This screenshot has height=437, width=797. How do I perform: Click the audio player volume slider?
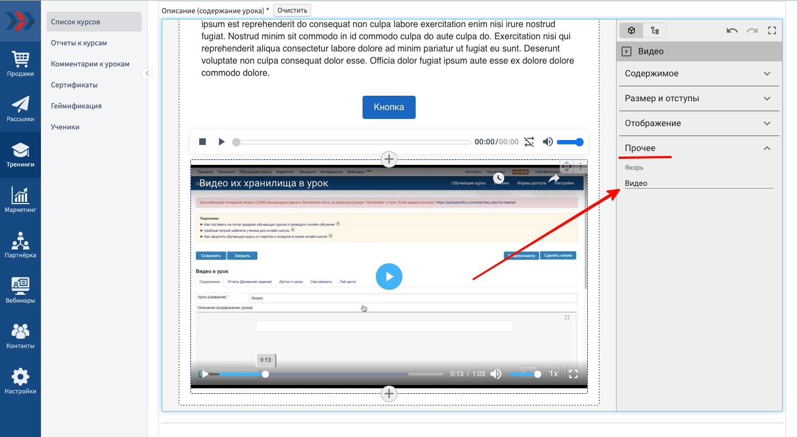click(x=570, y=142)
